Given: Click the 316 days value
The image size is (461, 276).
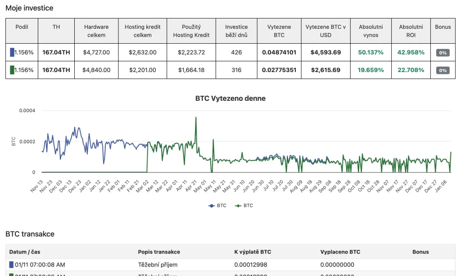Looking at the screenshot, I should point(236,70).
